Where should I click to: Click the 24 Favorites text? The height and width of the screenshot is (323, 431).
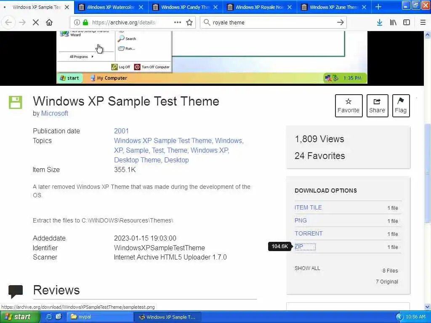320,156
